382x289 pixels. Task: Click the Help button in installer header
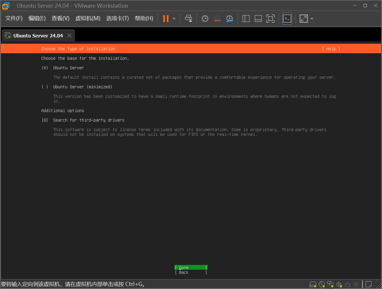point(331,49)
